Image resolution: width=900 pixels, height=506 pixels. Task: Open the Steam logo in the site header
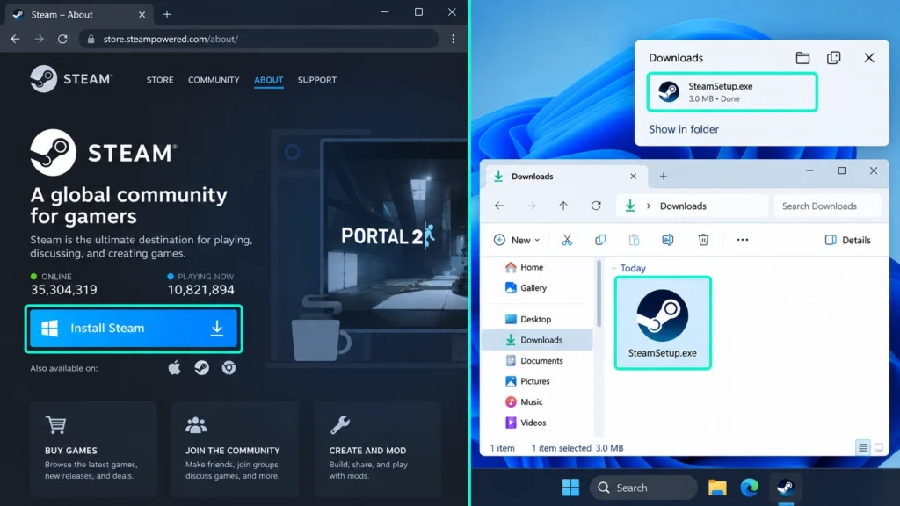tap(71, 79)
